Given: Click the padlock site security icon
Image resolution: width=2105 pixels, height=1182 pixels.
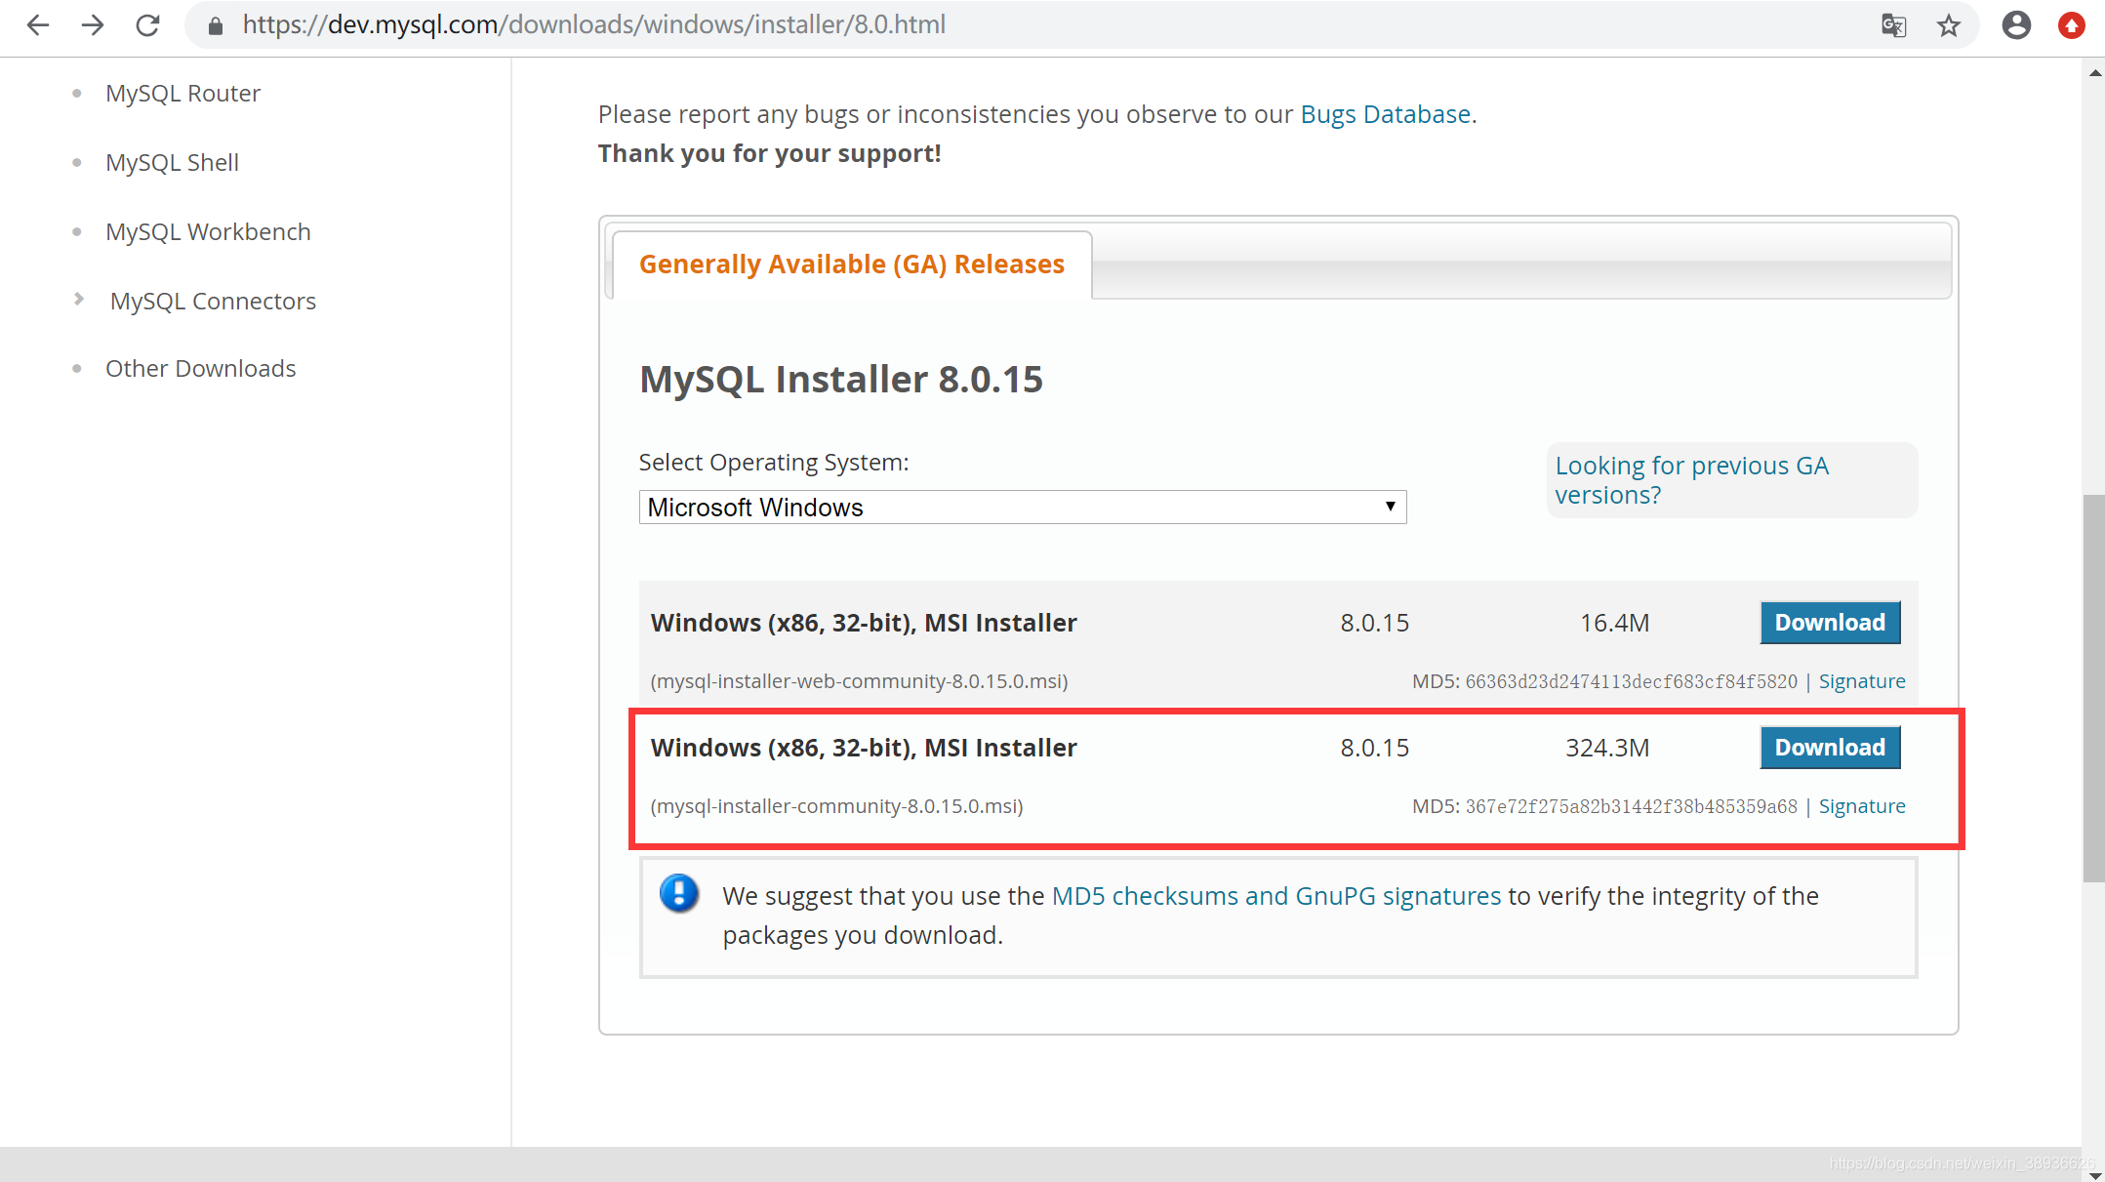Looking at the screenshot, I should point(216,25).
